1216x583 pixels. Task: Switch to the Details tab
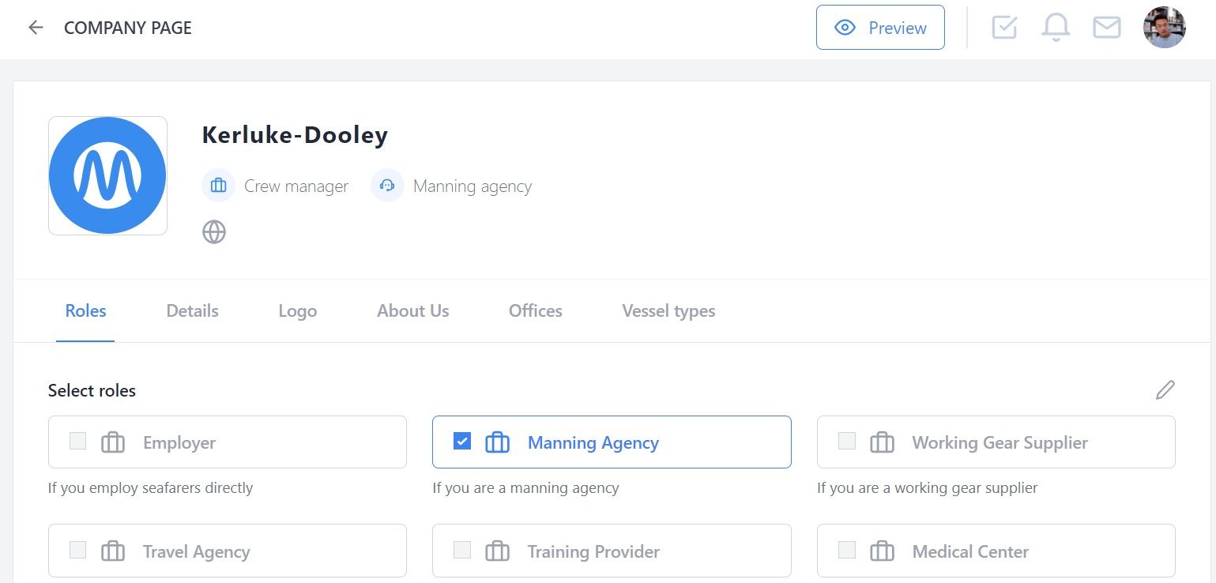click(192, 311)
